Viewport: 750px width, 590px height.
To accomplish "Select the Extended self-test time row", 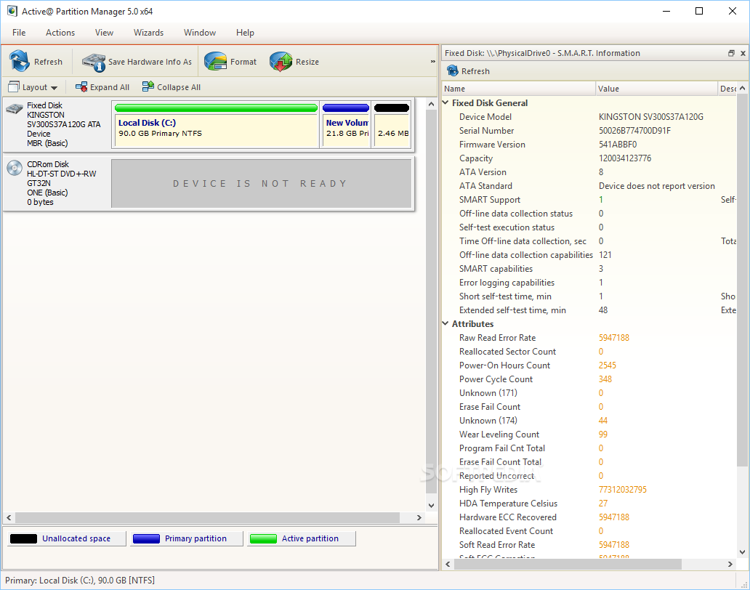I will click(x=589, y=310).
